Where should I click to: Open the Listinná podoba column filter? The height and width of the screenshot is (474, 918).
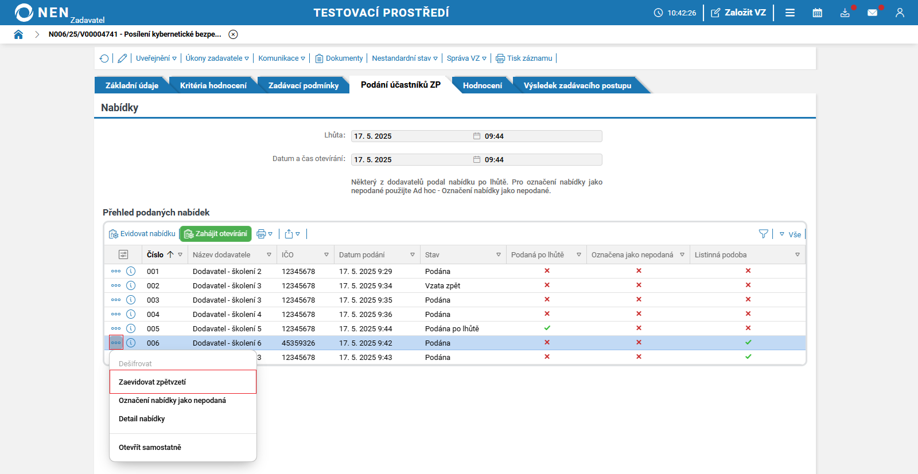click(798, 254)
